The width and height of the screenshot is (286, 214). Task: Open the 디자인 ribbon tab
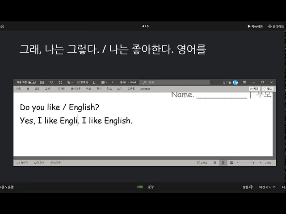click(x=62, y=89)
